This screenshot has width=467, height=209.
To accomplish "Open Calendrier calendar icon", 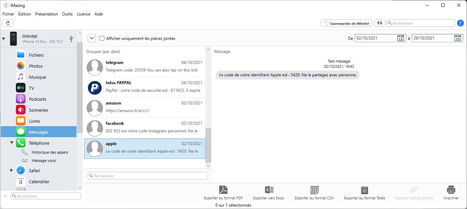I will pyautogui.click(x=21, y=181).
